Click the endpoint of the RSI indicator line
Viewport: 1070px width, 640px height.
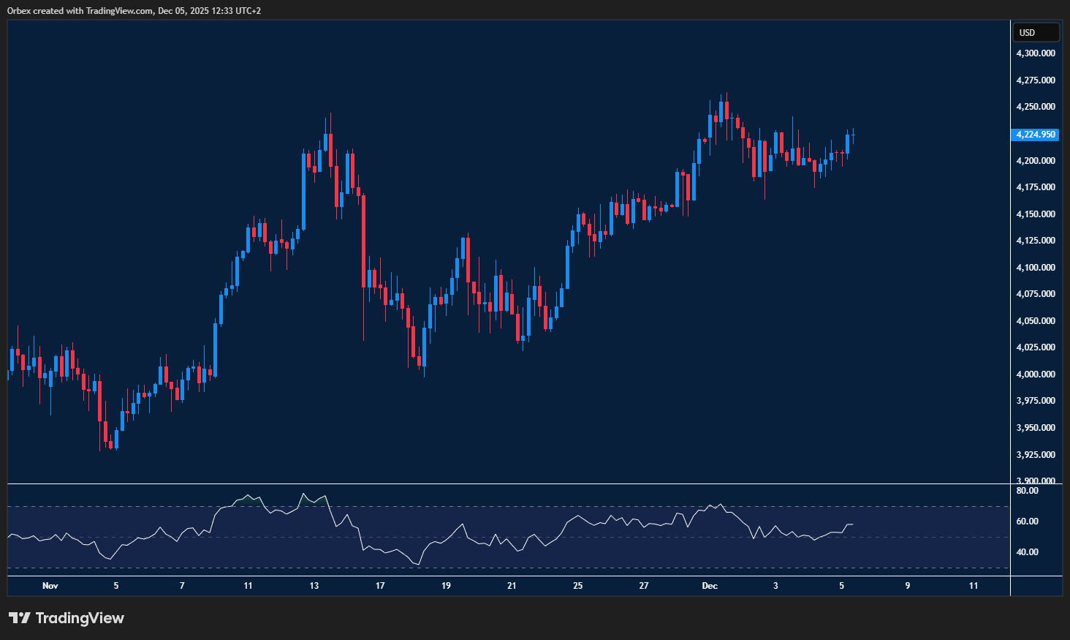click(x=852, y=524)
